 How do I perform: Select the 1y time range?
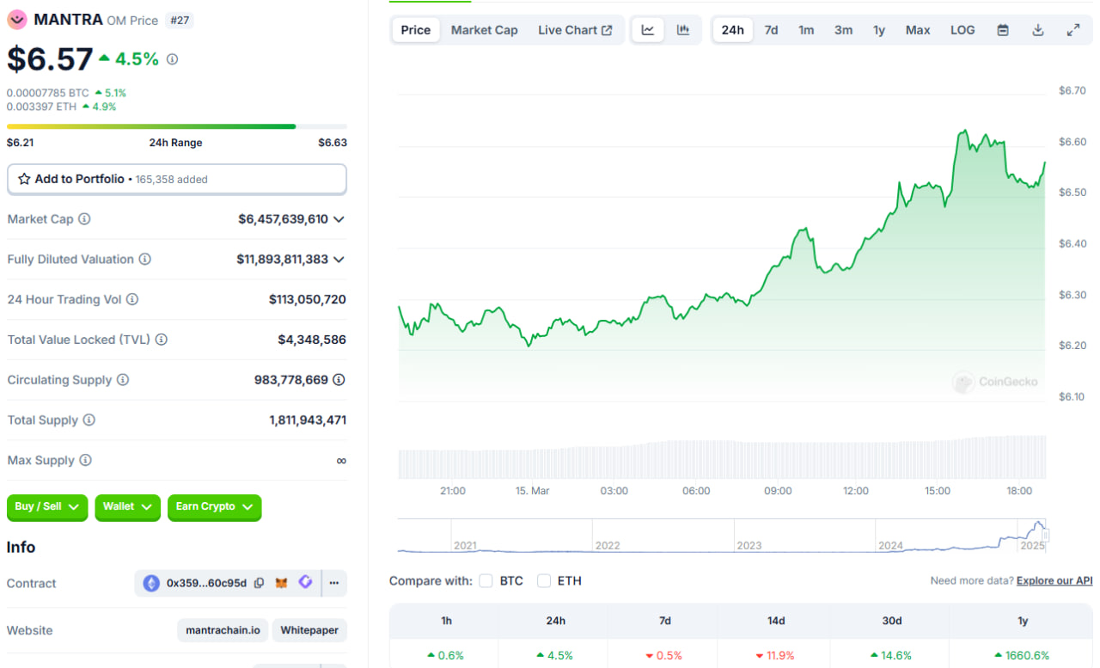(x=879, y=30)
